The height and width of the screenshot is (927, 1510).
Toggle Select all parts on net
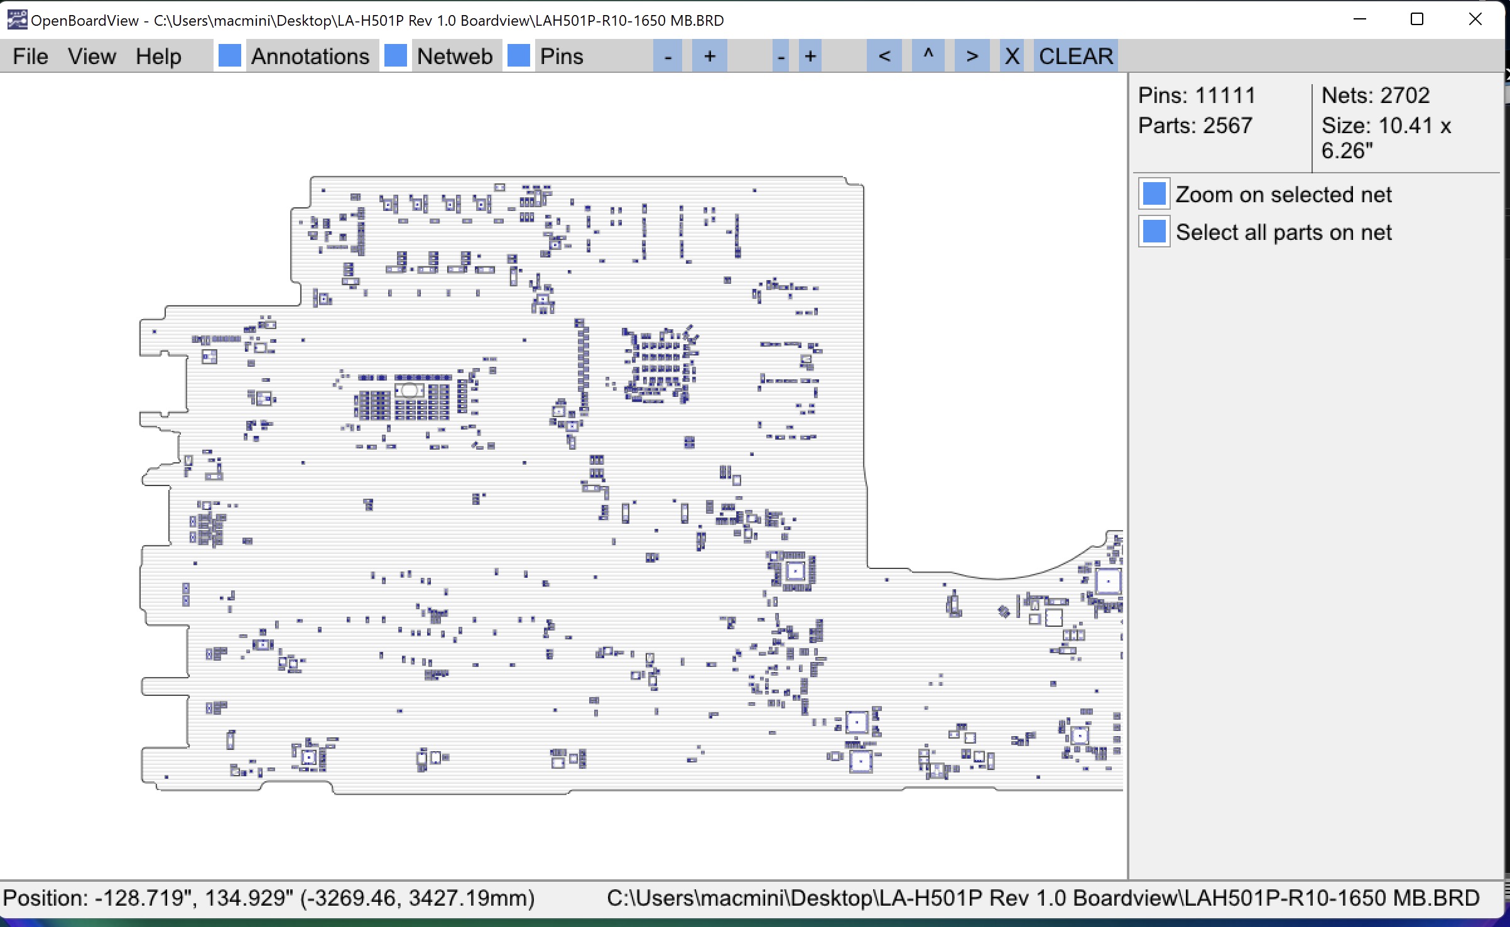coord(1154,232)
